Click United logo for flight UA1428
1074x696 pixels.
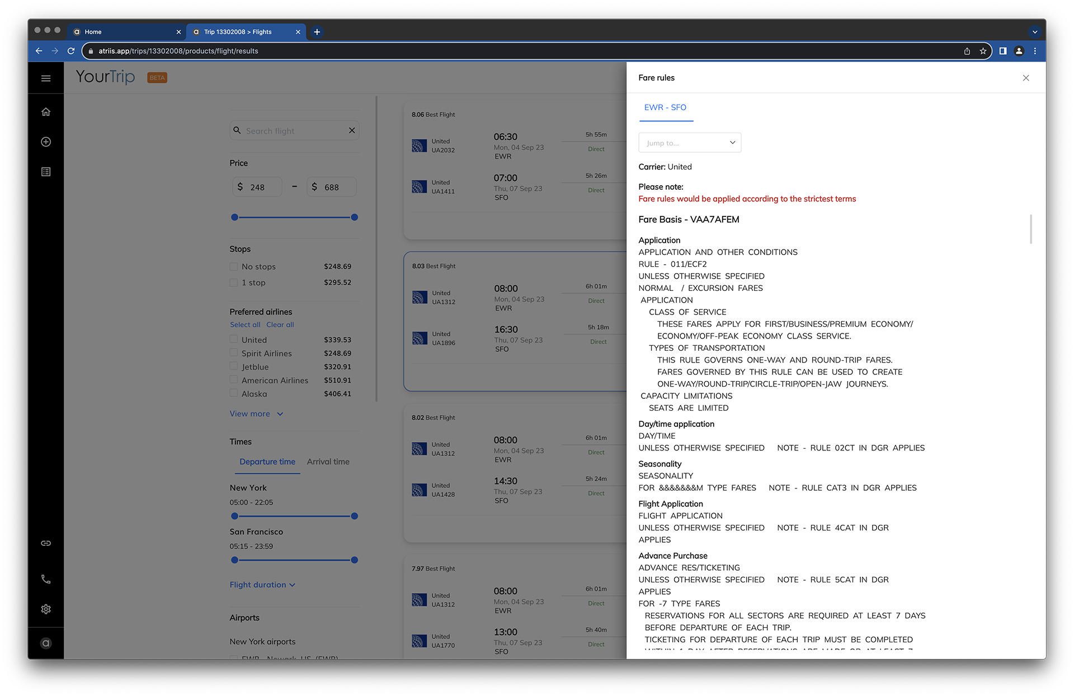click(420, 490)
